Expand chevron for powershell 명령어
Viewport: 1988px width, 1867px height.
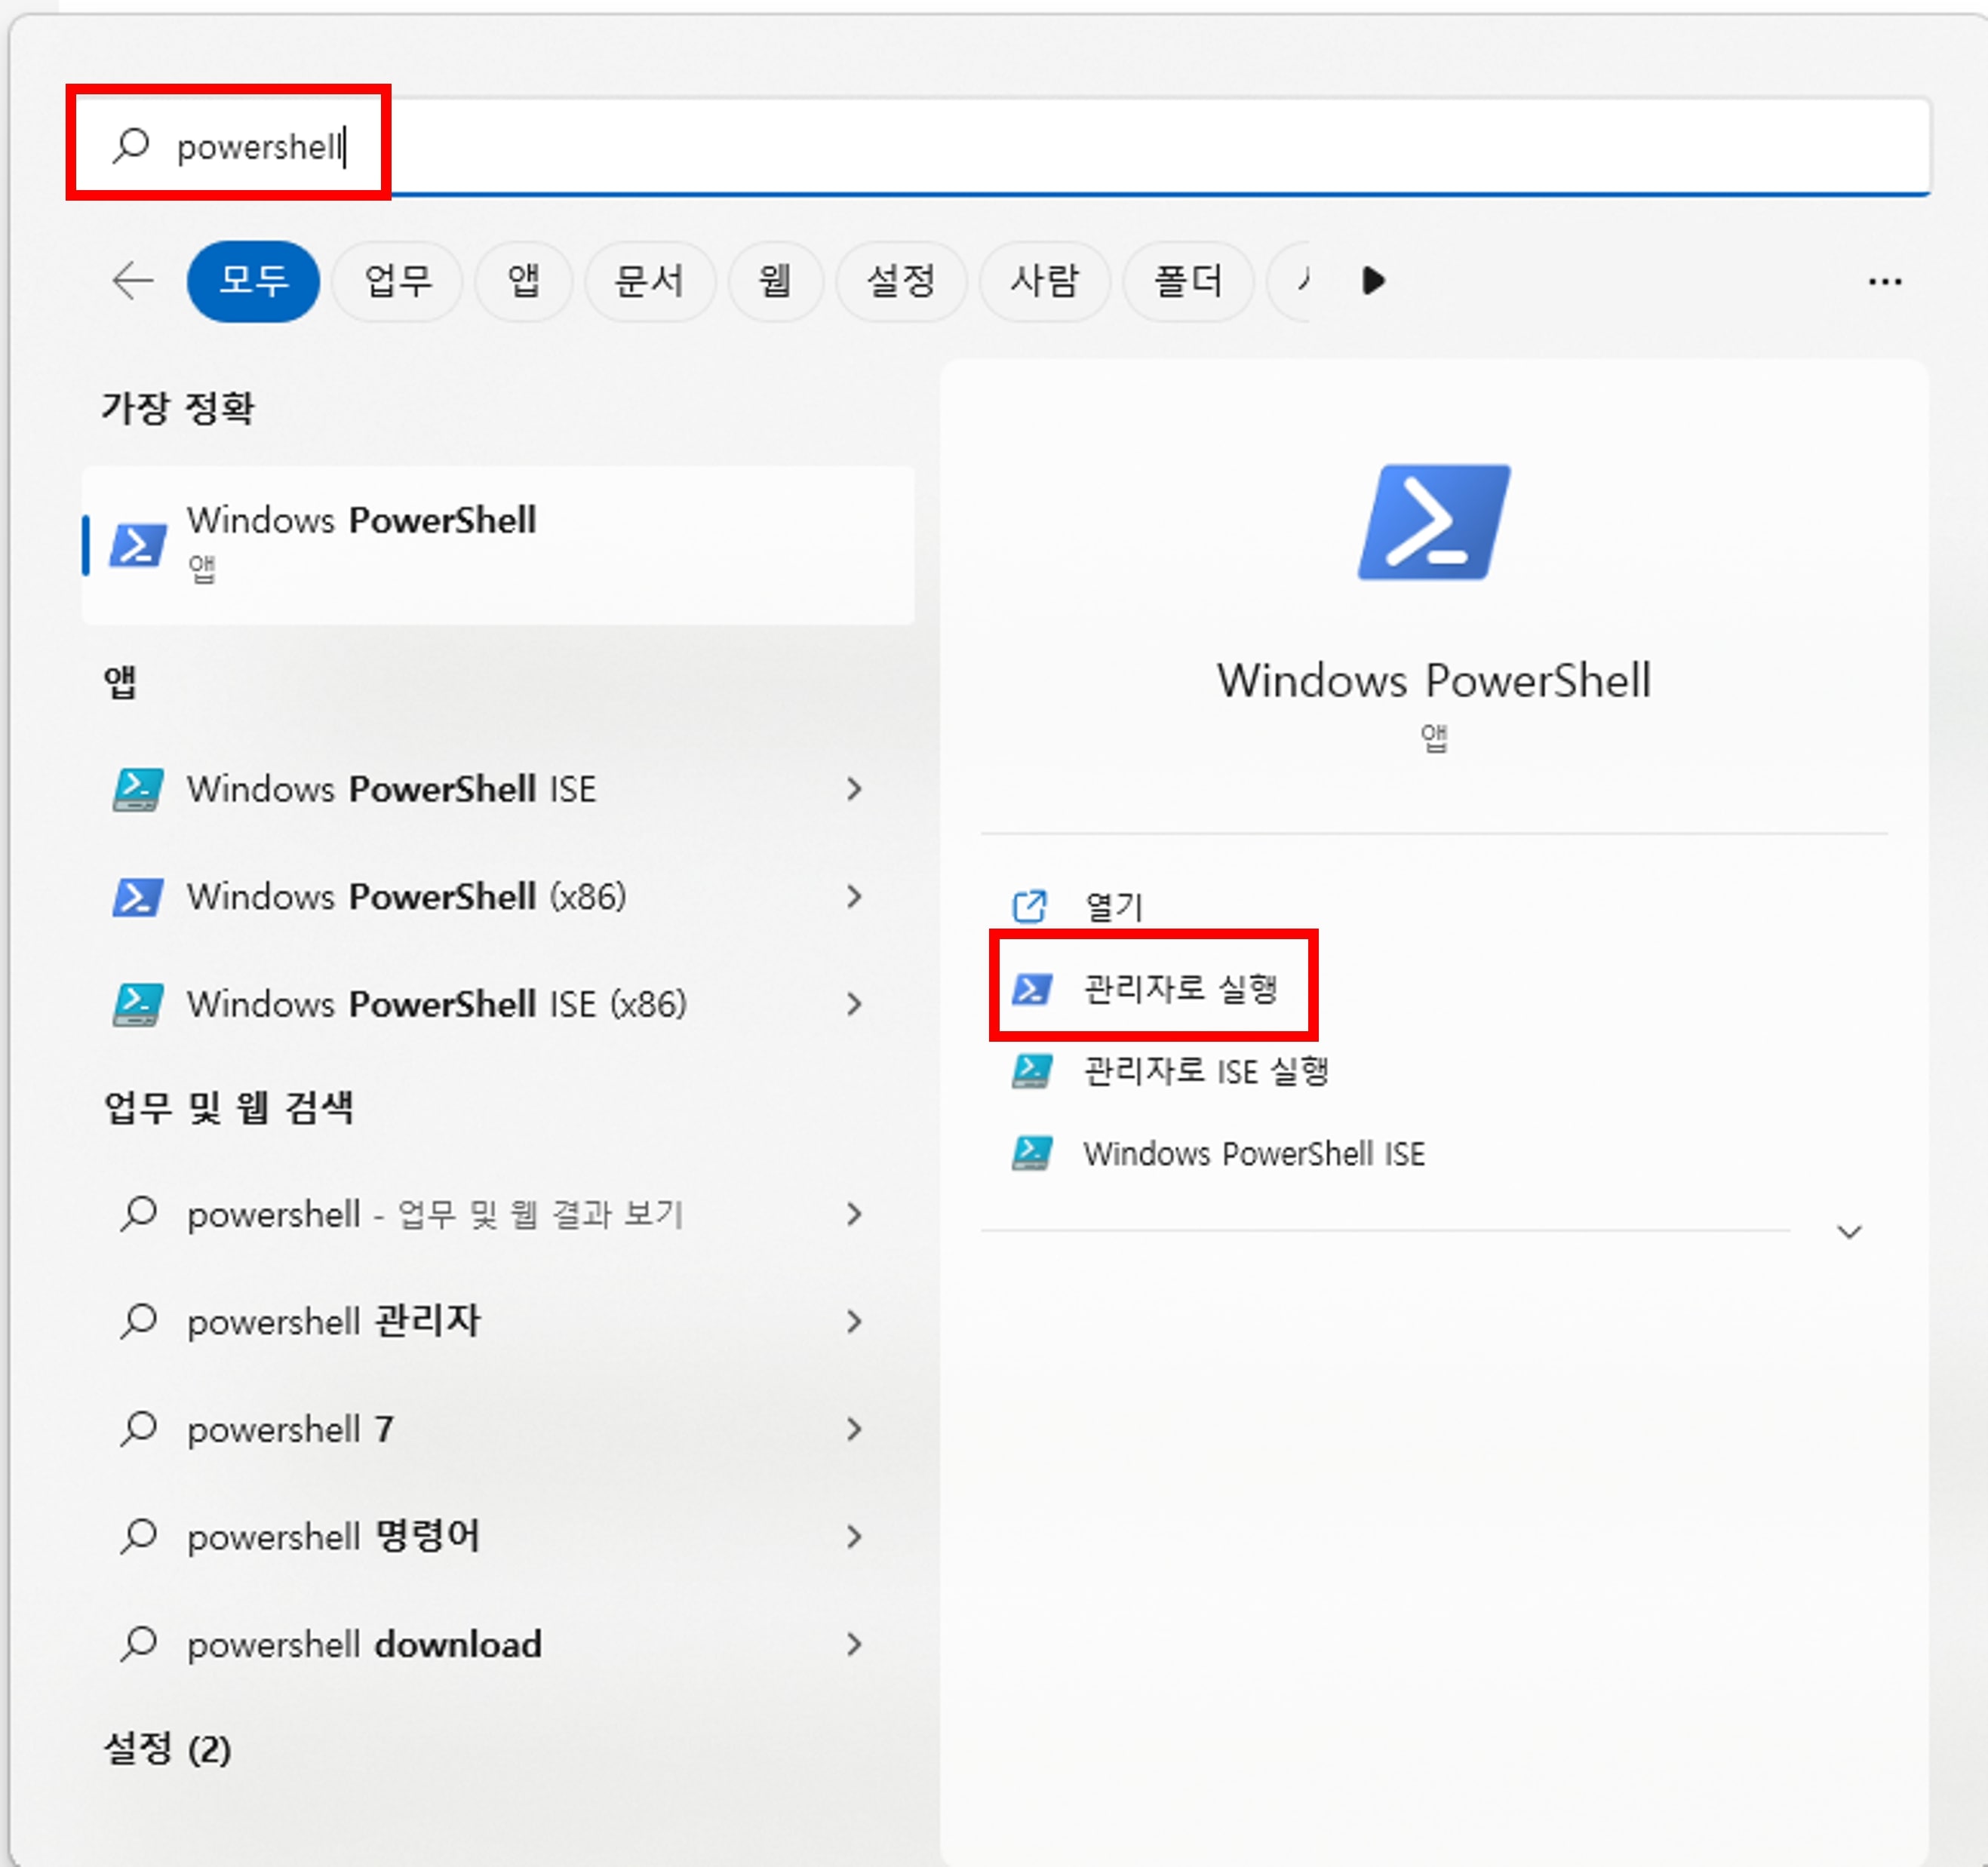tap(854, 1536)
